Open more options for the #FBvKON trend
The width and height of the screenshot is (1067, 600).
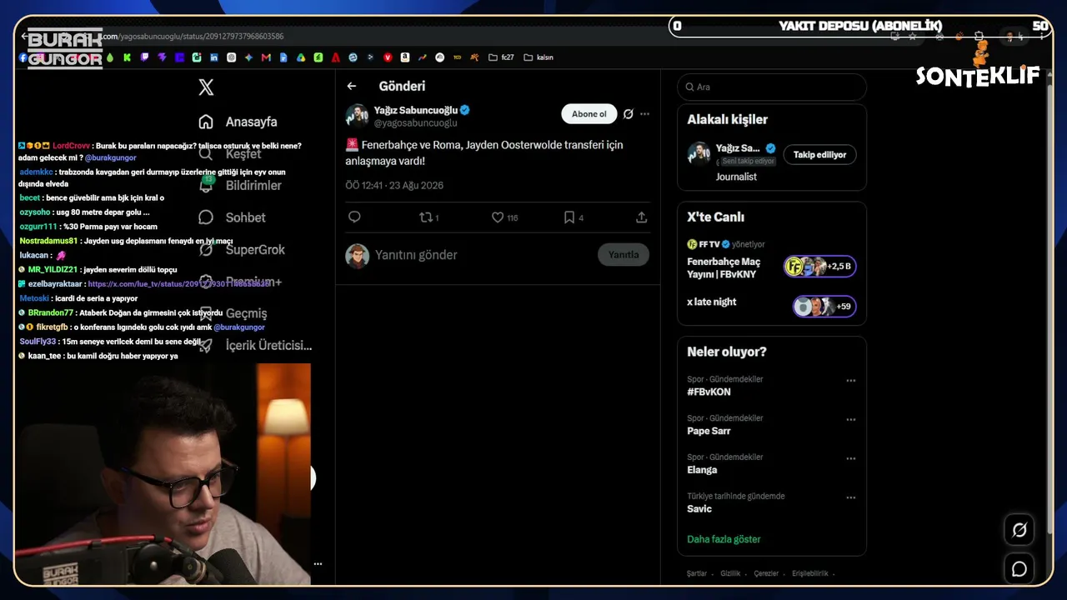pyautogui.click(x=851, y=381)
